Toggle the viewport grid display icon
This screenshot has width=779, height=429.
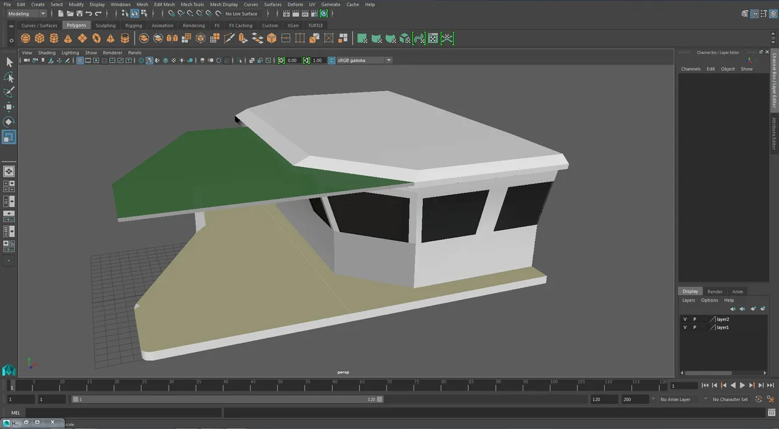(80, 60)
